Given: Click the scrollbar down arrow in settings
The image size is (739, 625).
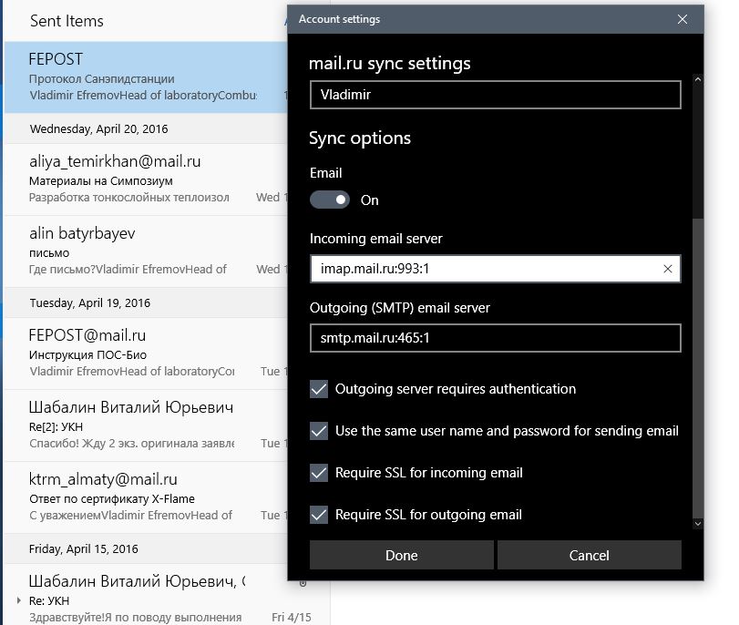Looking at the screenshot, I should tap(697, 523).
